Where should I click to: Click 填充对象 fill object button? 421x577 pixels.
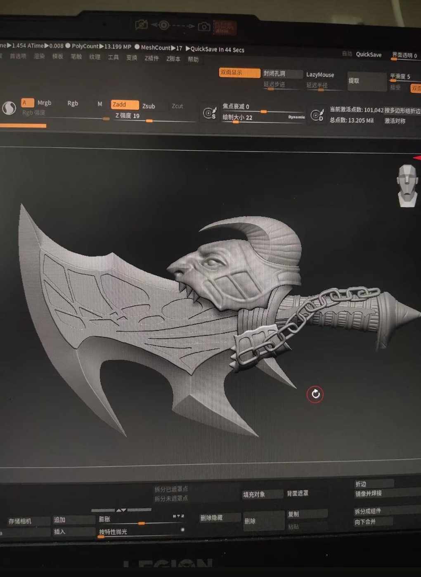point(263,494)
